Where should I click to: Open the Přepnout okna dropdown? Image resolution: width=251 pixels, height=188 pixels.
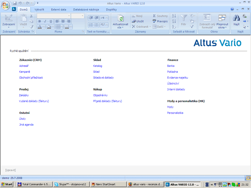[x=222, y=21]
